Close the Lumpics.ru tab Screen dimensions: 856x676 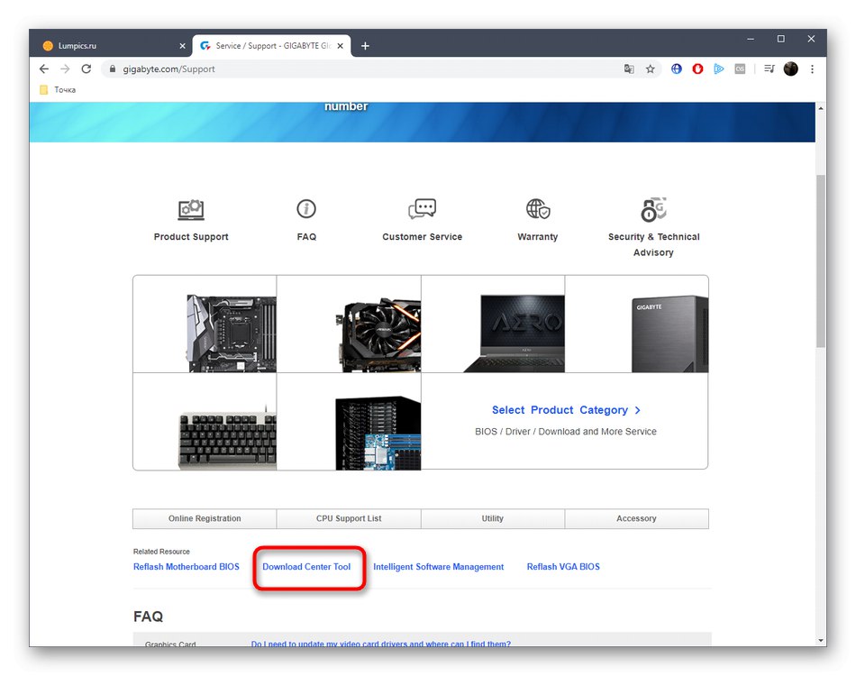182,46
